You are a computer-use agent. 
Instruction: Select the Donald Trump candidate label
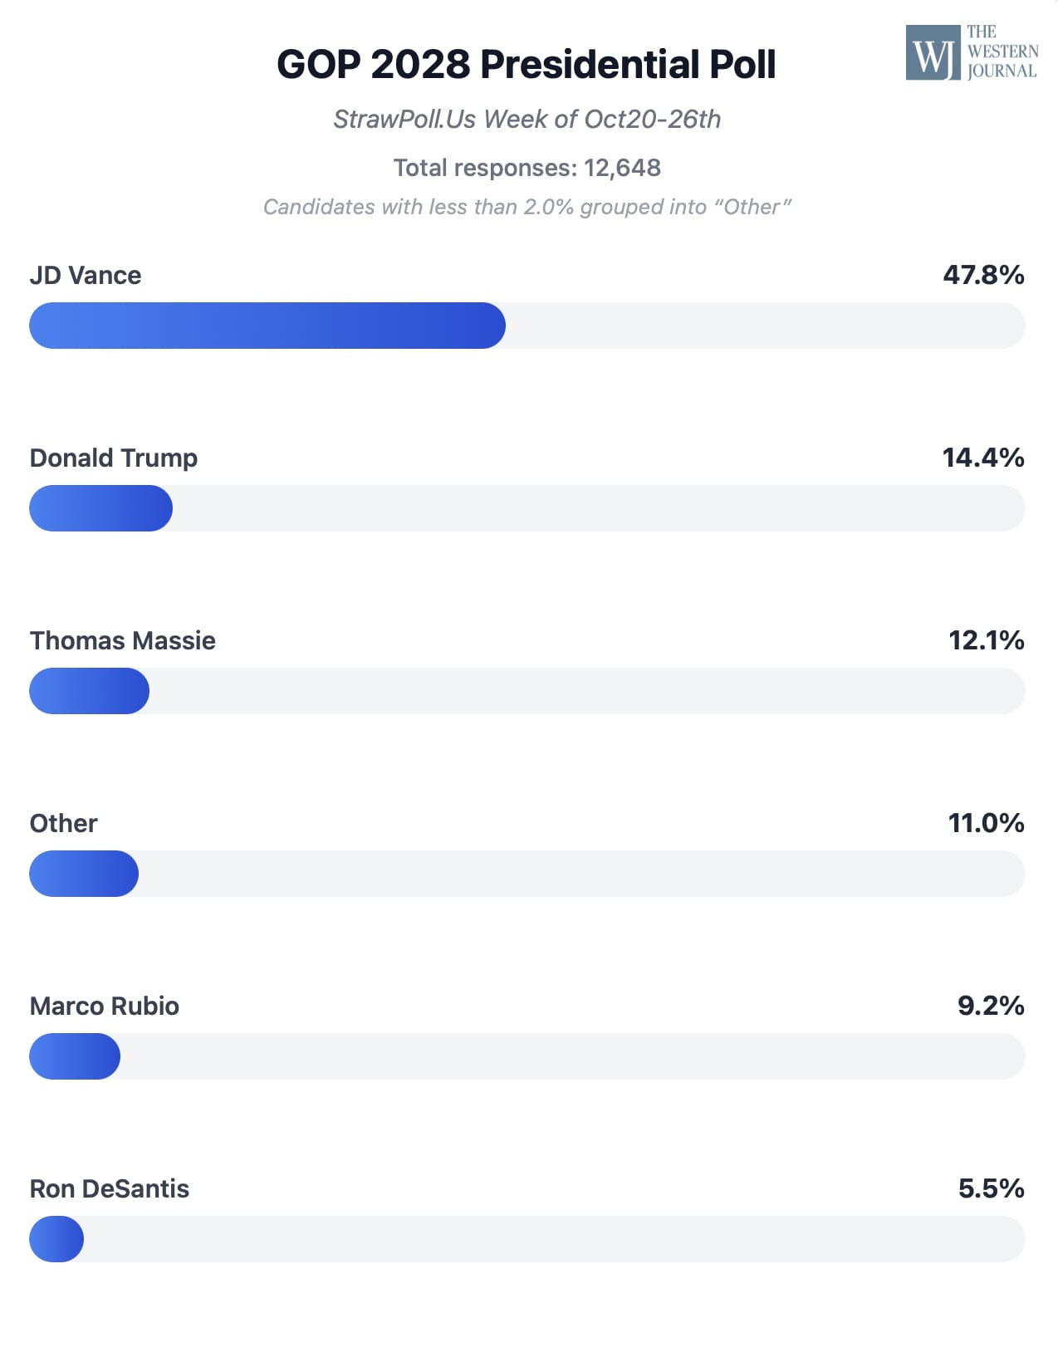[x=114, y=458]
